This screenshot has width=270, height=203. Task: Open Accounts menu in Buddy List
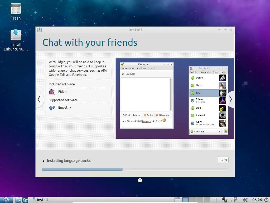click(205, 72)
